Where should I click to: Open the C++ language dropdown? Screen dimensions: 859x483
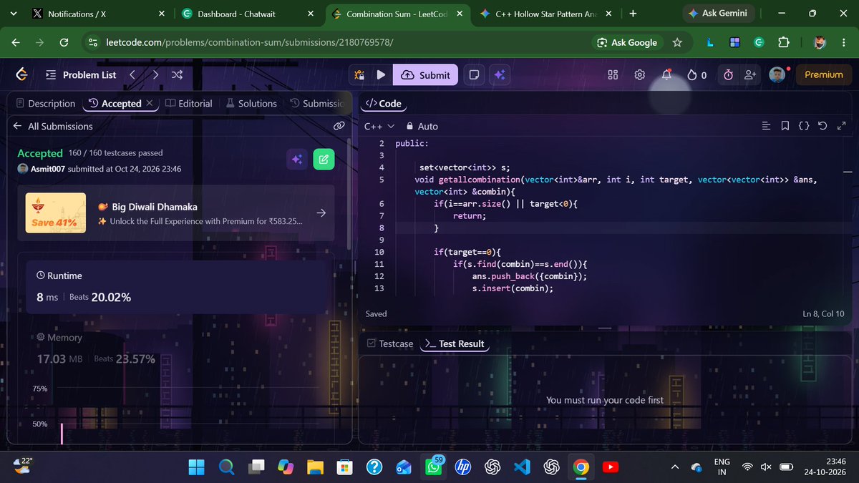(379, 126)
